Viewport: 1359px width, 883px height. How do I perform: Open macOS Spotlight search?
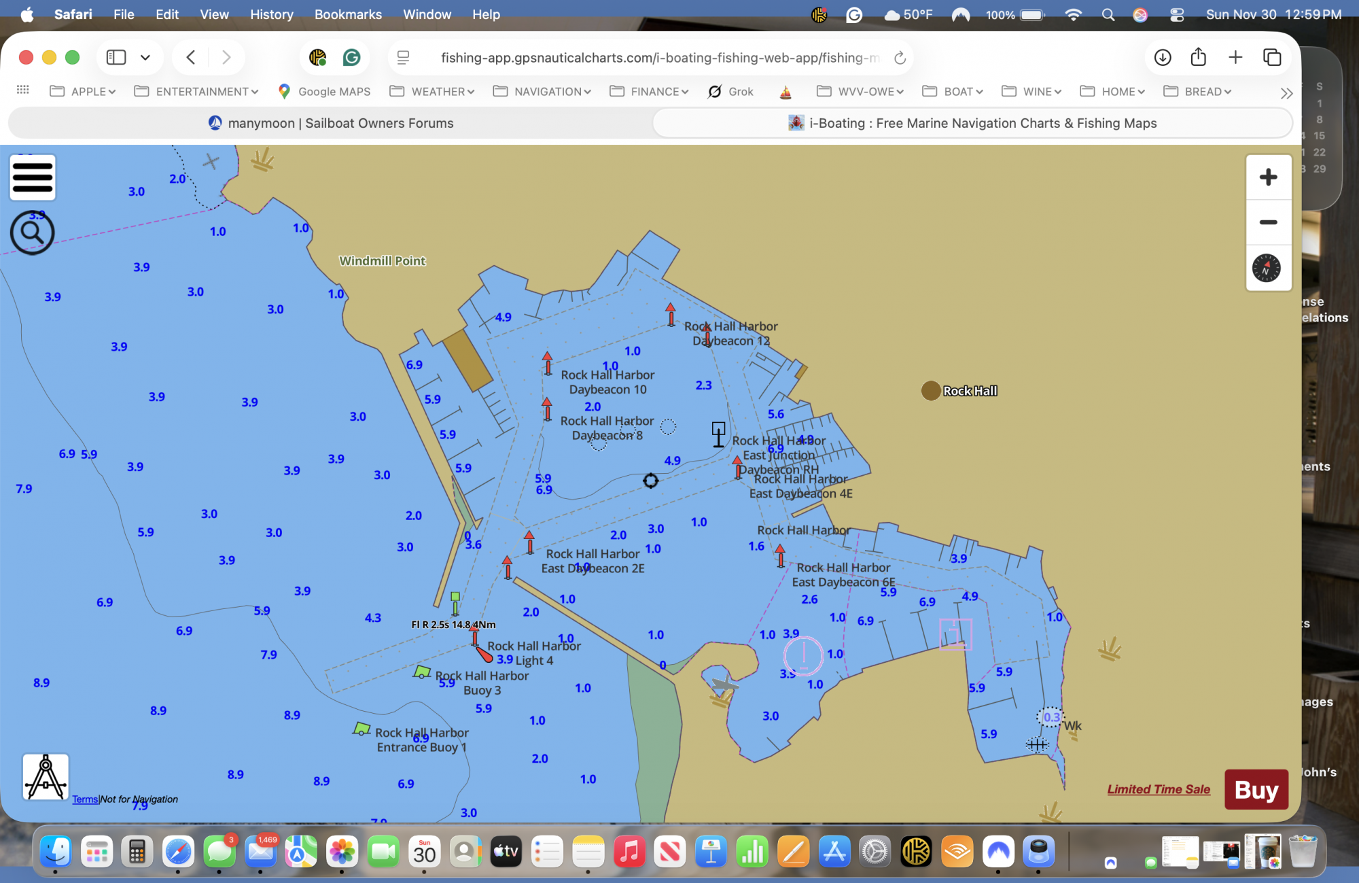pos(1108,14)
